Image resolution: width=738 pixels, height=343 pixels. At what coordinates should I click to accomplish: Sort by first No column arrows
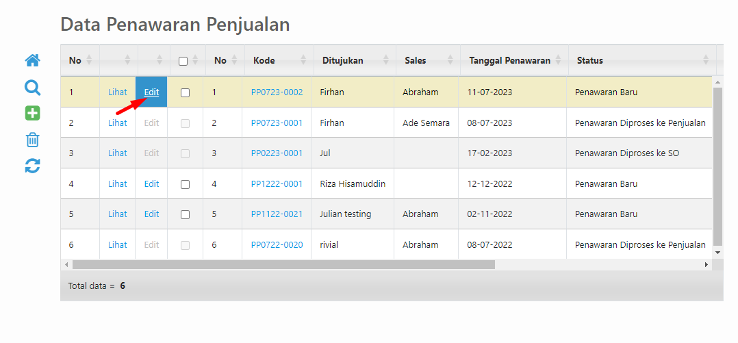[90, 60]
